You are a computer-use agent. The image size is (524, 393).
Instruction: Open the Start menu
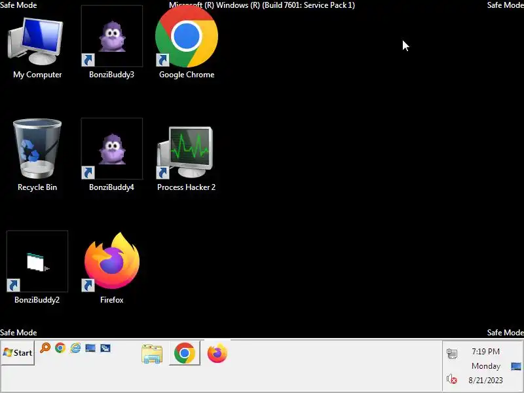click(x=18, y=353)
